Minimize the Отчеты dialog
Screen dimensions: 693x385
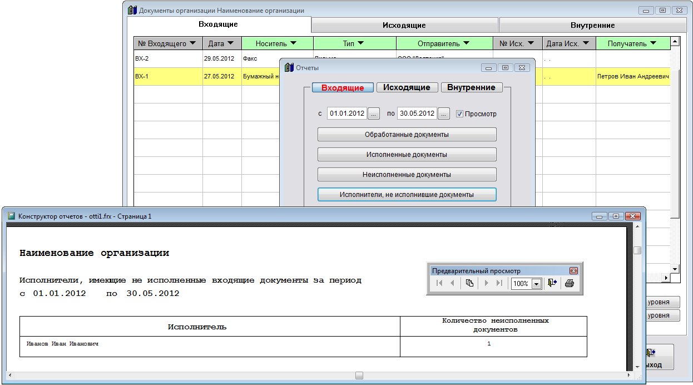(x=489, y=67)
